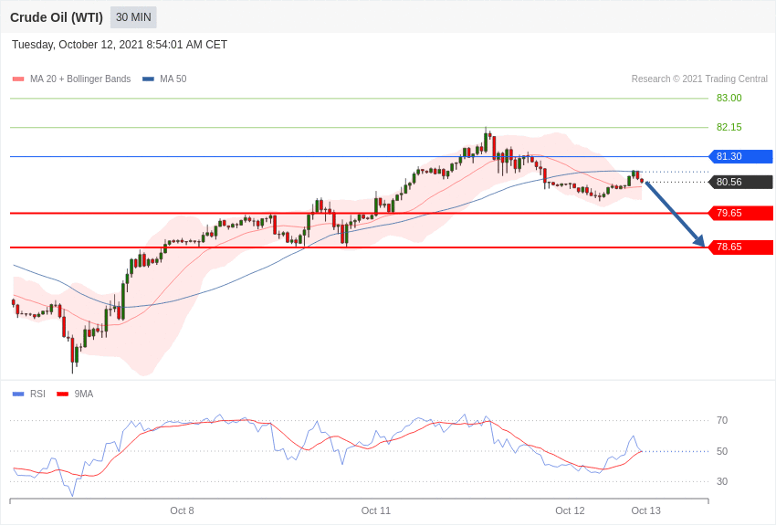The image size is (776, 526).
Task: Click the green 82.15 resistance label
Action: tap(729, 127)
